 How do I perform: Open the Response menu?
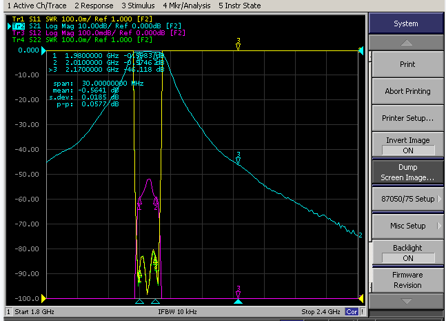coord(94,6)
